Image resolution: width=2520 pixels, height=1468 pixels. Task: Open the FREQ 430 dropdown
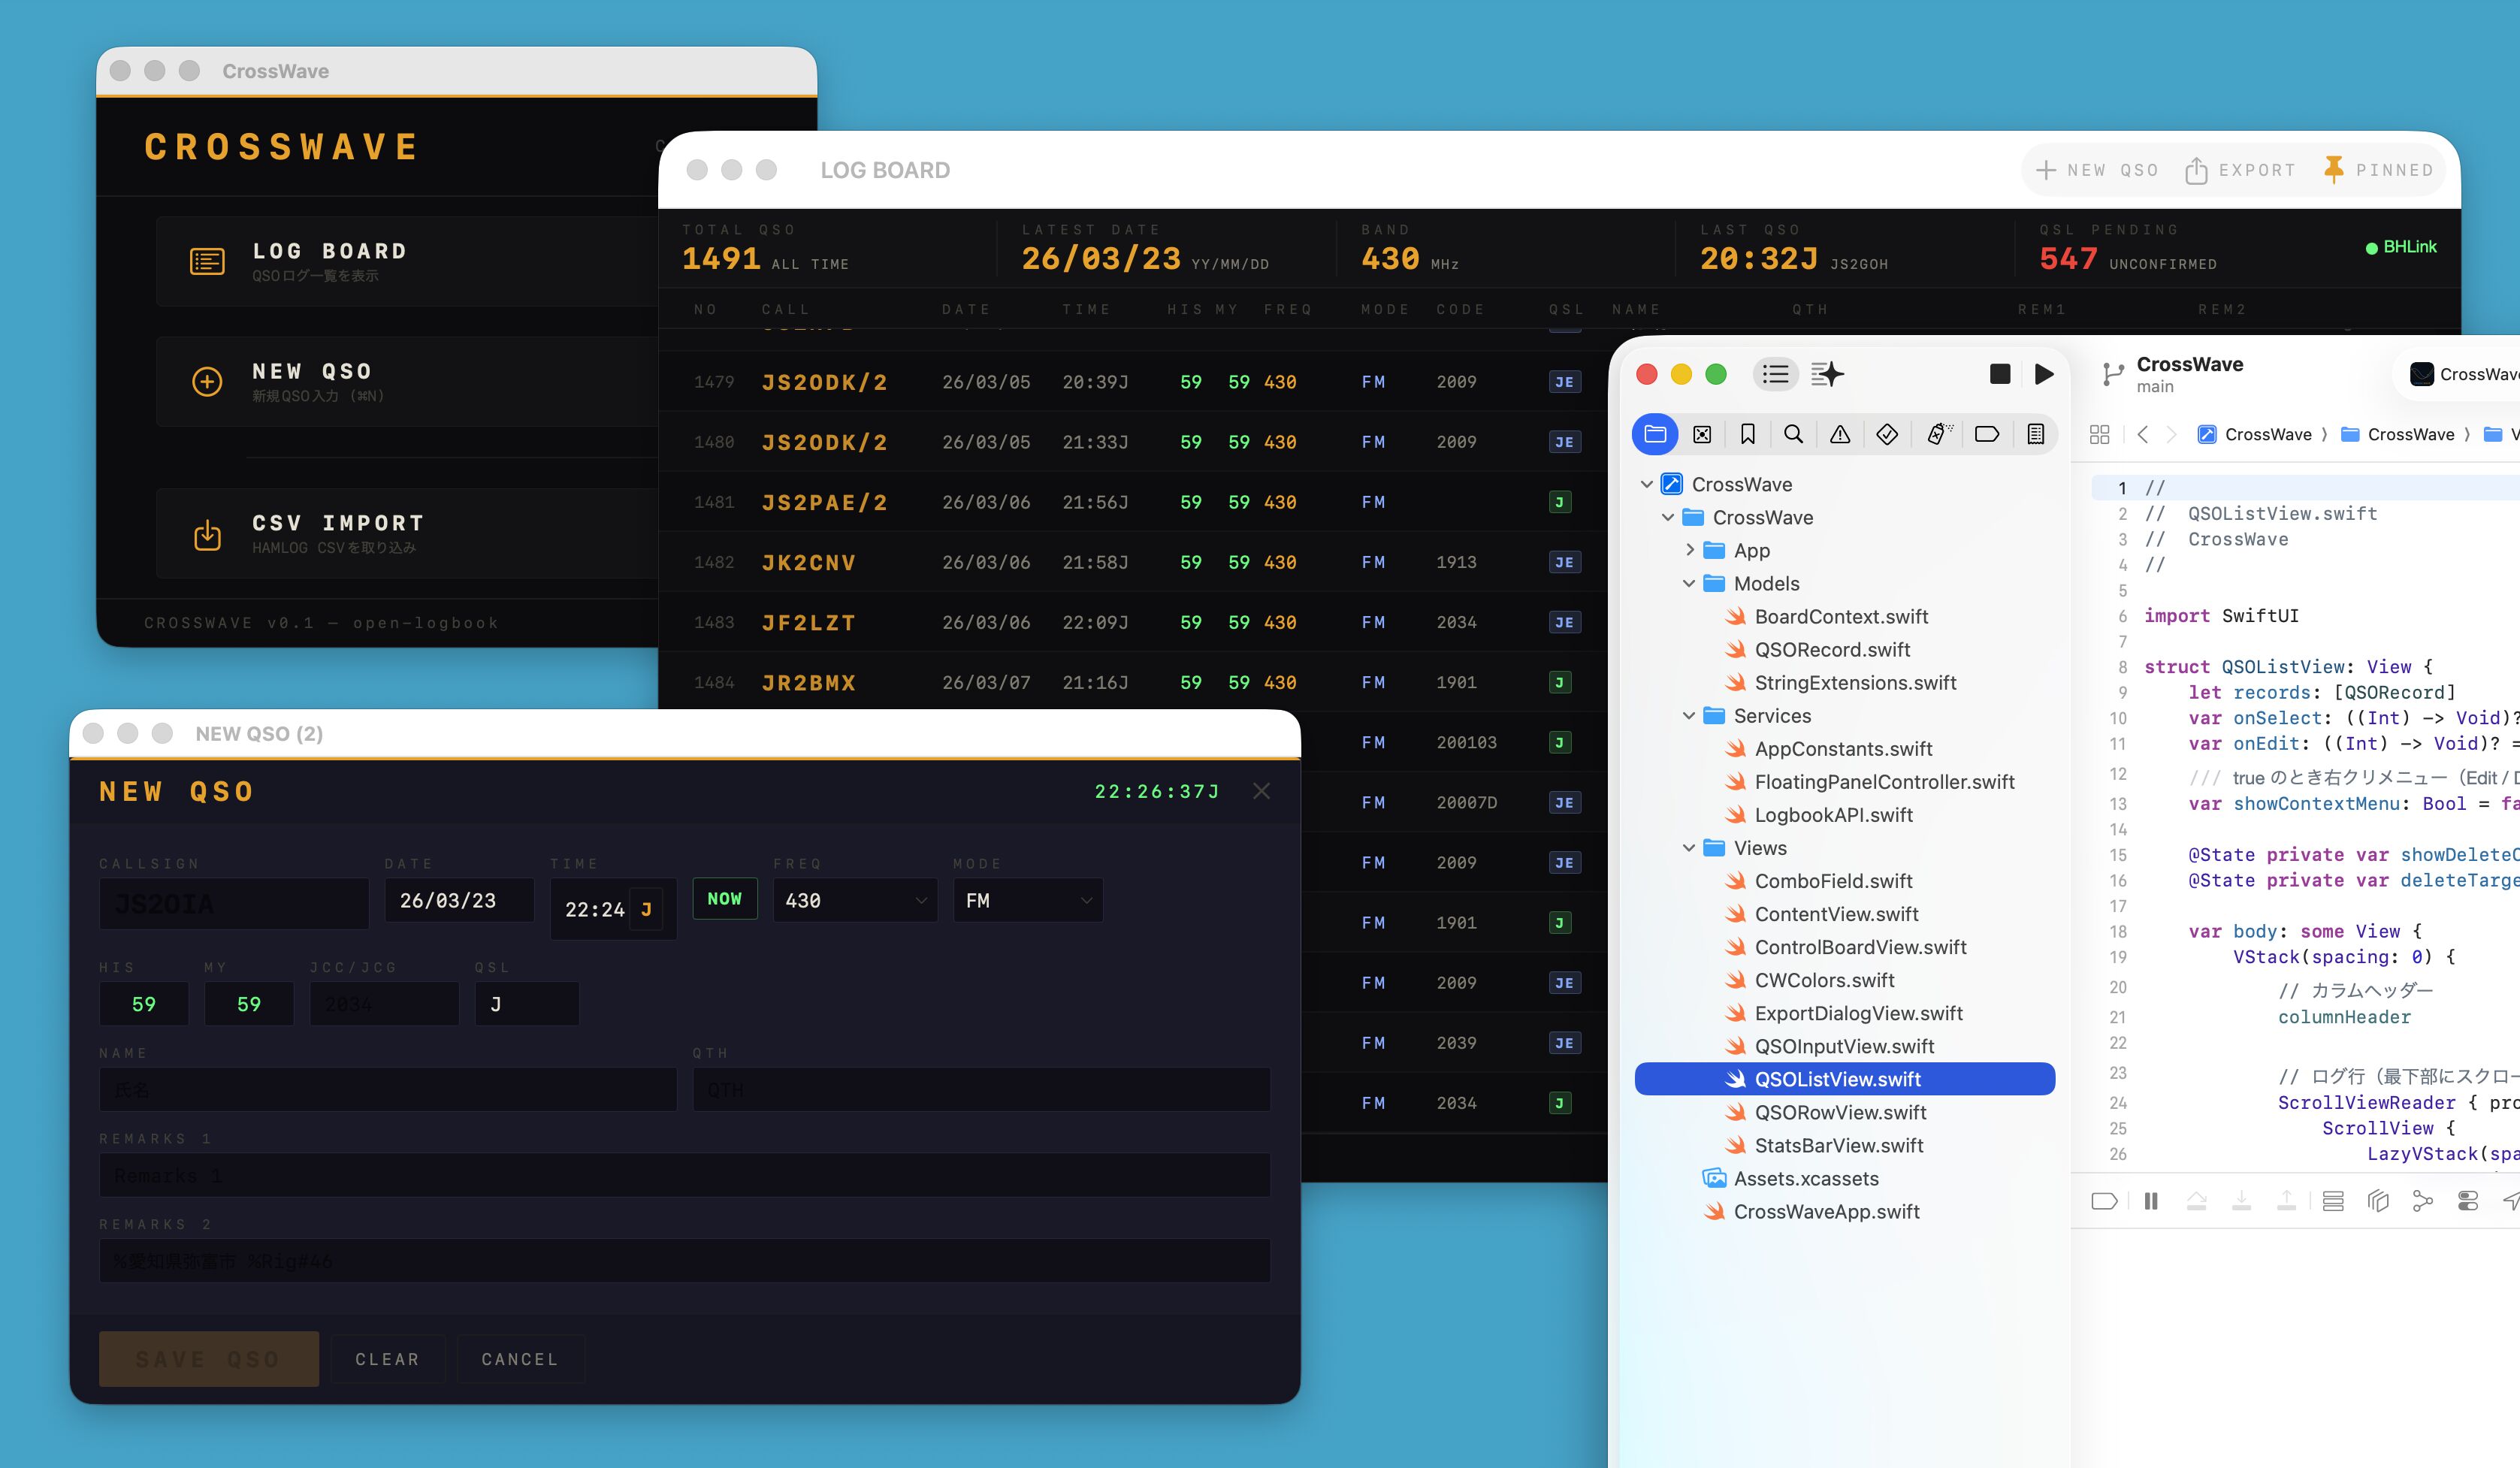point(855,900)
